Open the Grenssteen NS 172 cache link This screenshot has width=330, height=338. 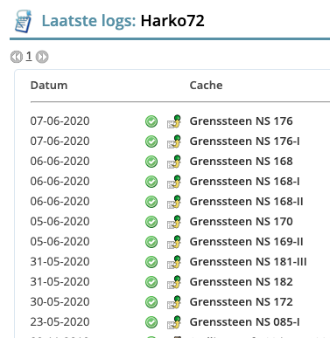(241, 302)
